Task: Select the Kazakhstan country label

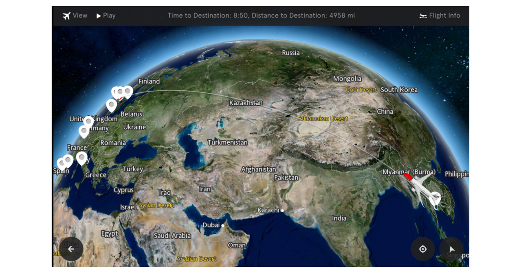Action: (x=246, y=103)
